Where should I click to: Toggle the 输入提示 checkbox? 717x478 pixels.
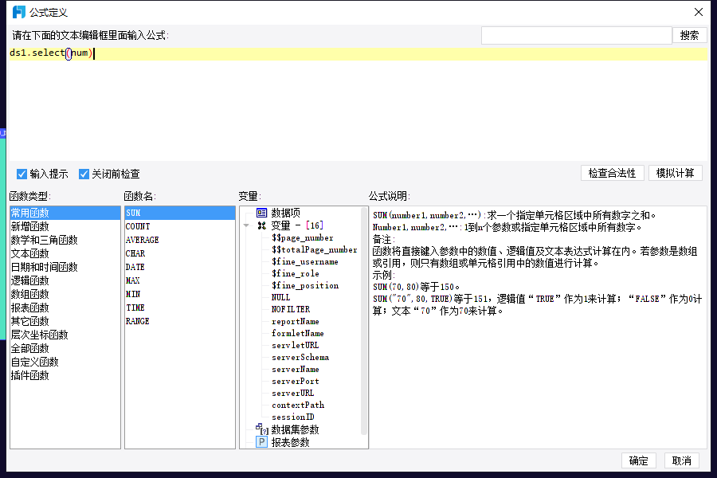coord(22,174)
